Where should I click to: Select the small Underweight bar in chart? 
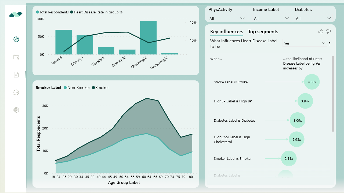coord(170,54)
